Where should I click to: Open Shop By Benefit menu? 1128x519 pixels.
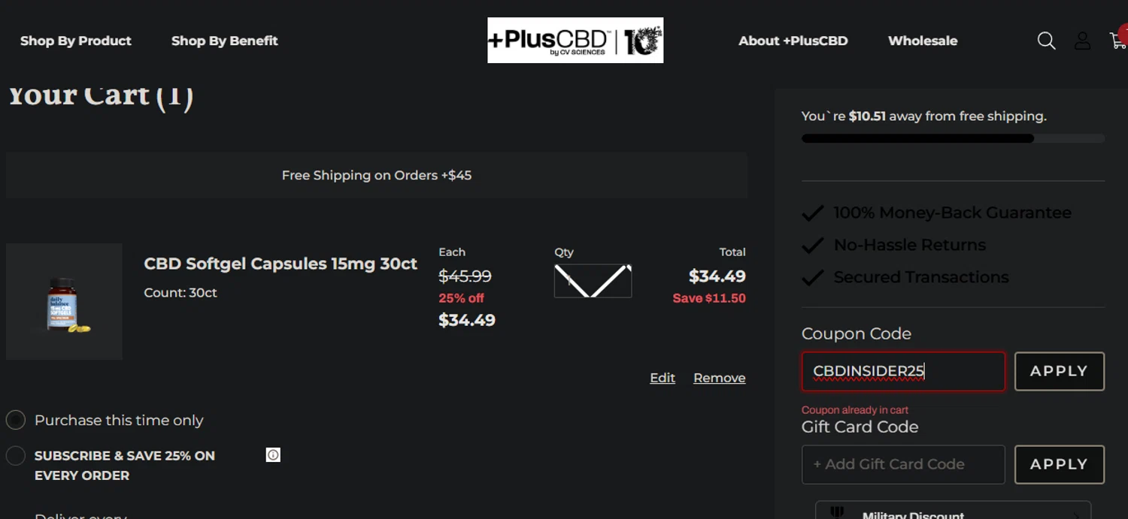point(224,41)
